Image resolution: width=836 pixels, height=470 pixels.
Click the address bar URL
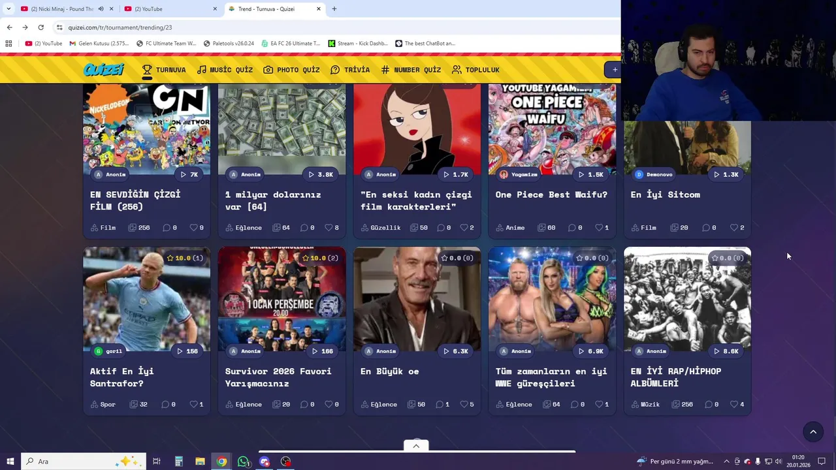click(x=120, y=27)
